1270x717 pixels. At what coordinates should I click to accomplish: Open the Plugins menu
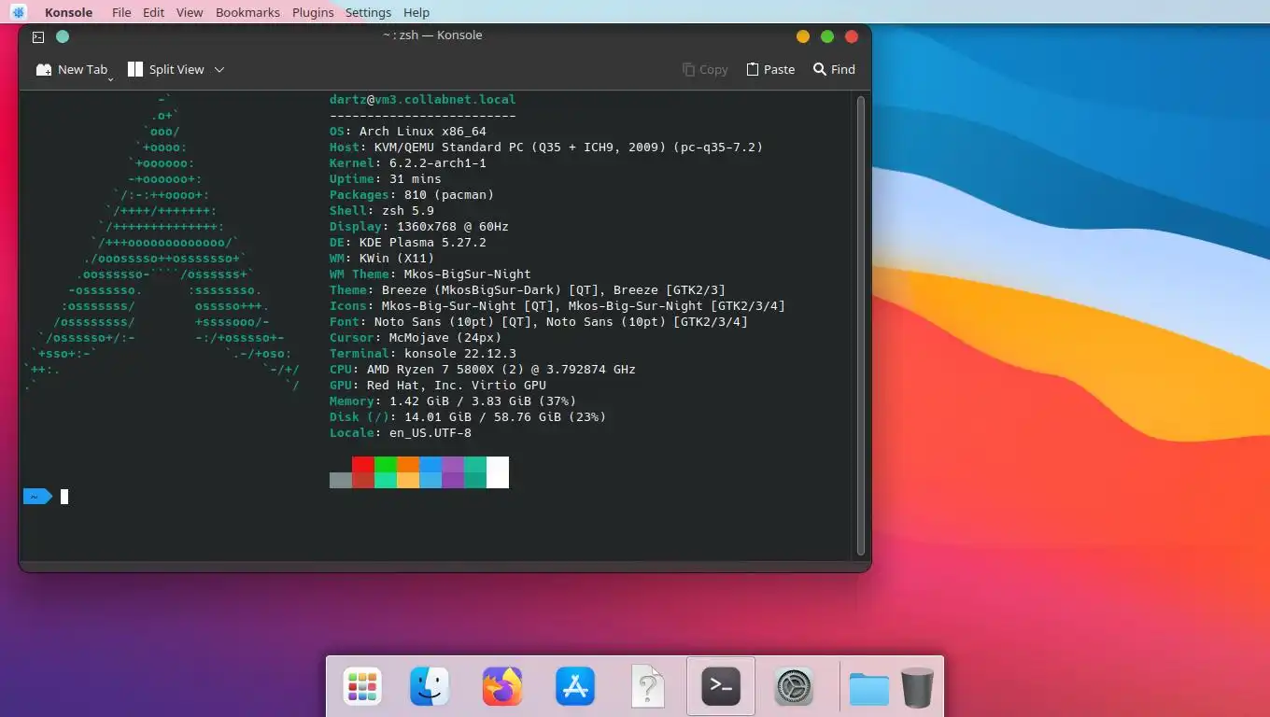point(313,12)
